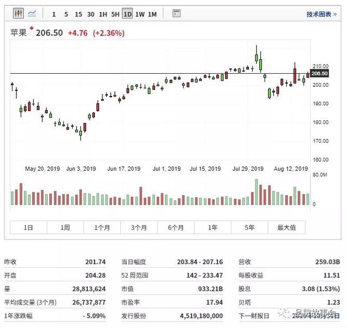Select the 5H interval
This screenshot has width=347, height=328.
(115, 15)
